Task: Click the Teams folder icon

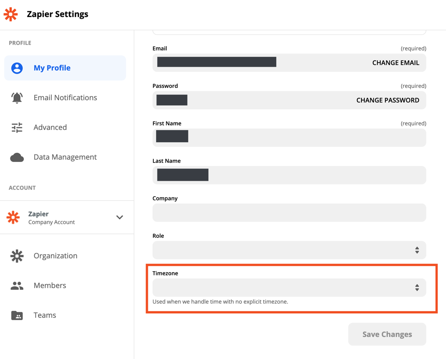Action: click(17, 315)
